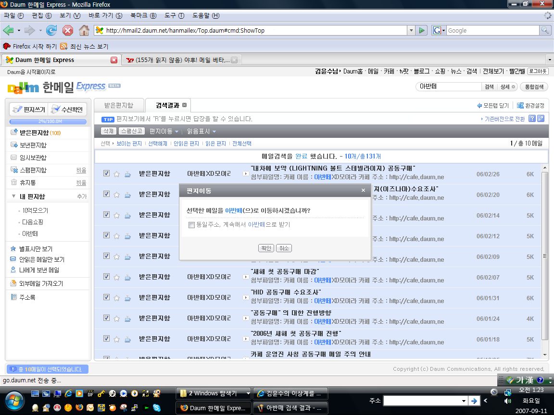Open preview arrow for the HID 공동구매 mail
The image size is (554, 415).
(x=246, y=297)
